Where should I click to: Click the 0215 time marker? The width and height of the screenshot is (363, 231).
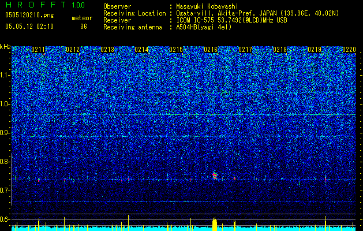pyautogui.click(x=176, y=50)
